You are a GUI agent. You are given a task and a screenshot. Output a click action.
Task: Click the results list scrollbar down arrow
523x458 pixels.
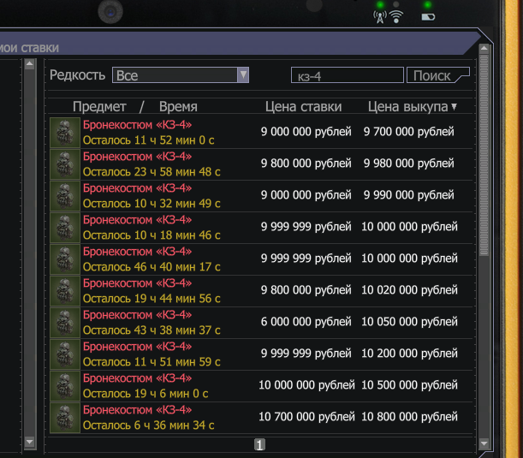tap(484, 443)
